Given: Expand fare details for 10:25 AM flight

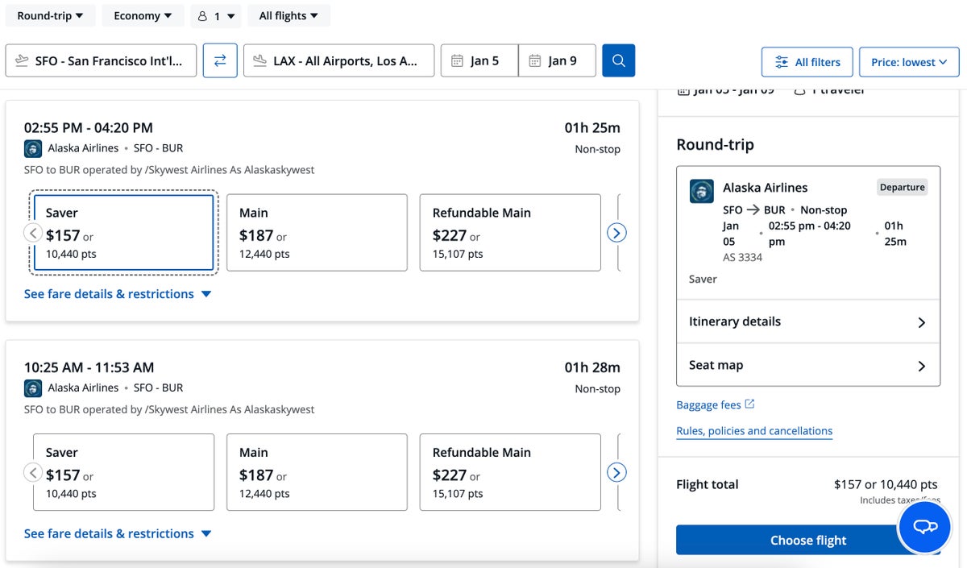Looking at the screenshot, I should (118, 533).
